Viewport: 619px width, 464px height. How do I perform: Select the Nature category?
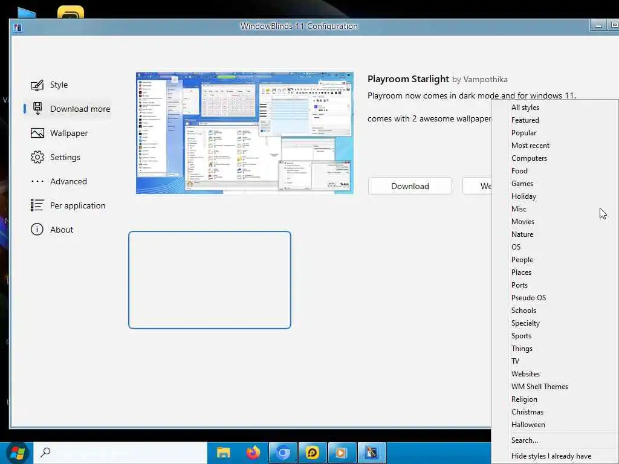[x=522, y=234]
